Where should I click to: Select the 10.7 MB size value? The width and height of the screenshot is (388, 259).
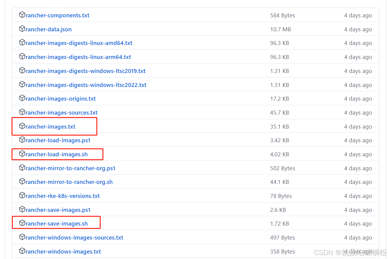pyautogui.click(x=280, y=29)
